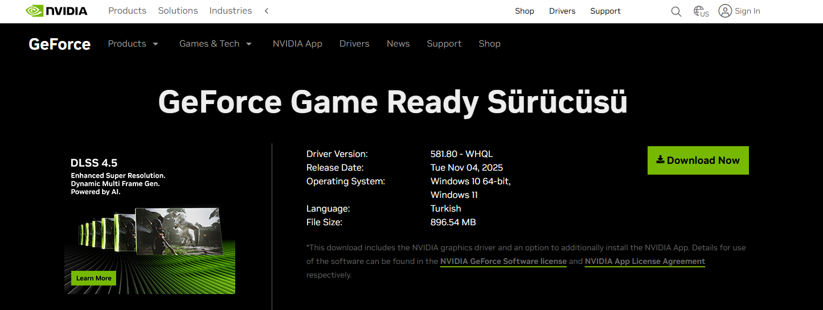Image resolution: width=823 pixels, height=310 pixels.
Task: Click the GeForce Game Ready Sürücüsü heading
Action: [x=393, y=102]
